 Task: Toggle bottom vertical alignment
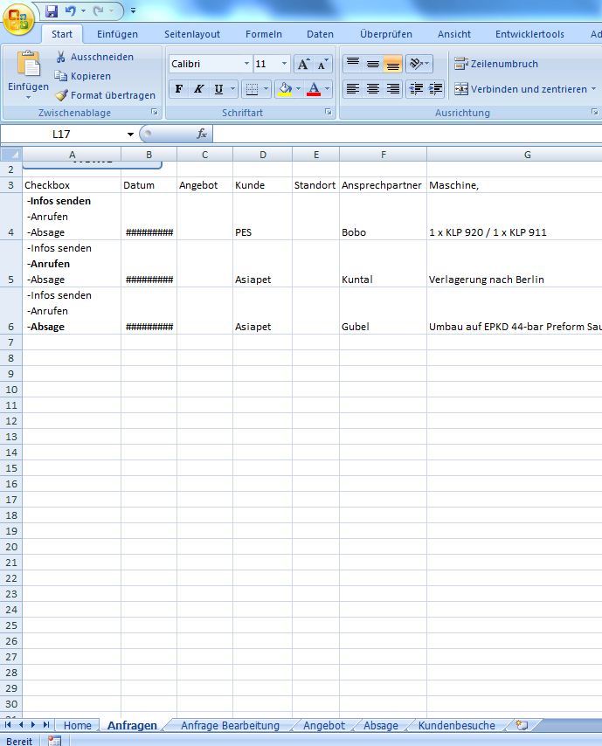pyautogui.click(x=393, y=64)
